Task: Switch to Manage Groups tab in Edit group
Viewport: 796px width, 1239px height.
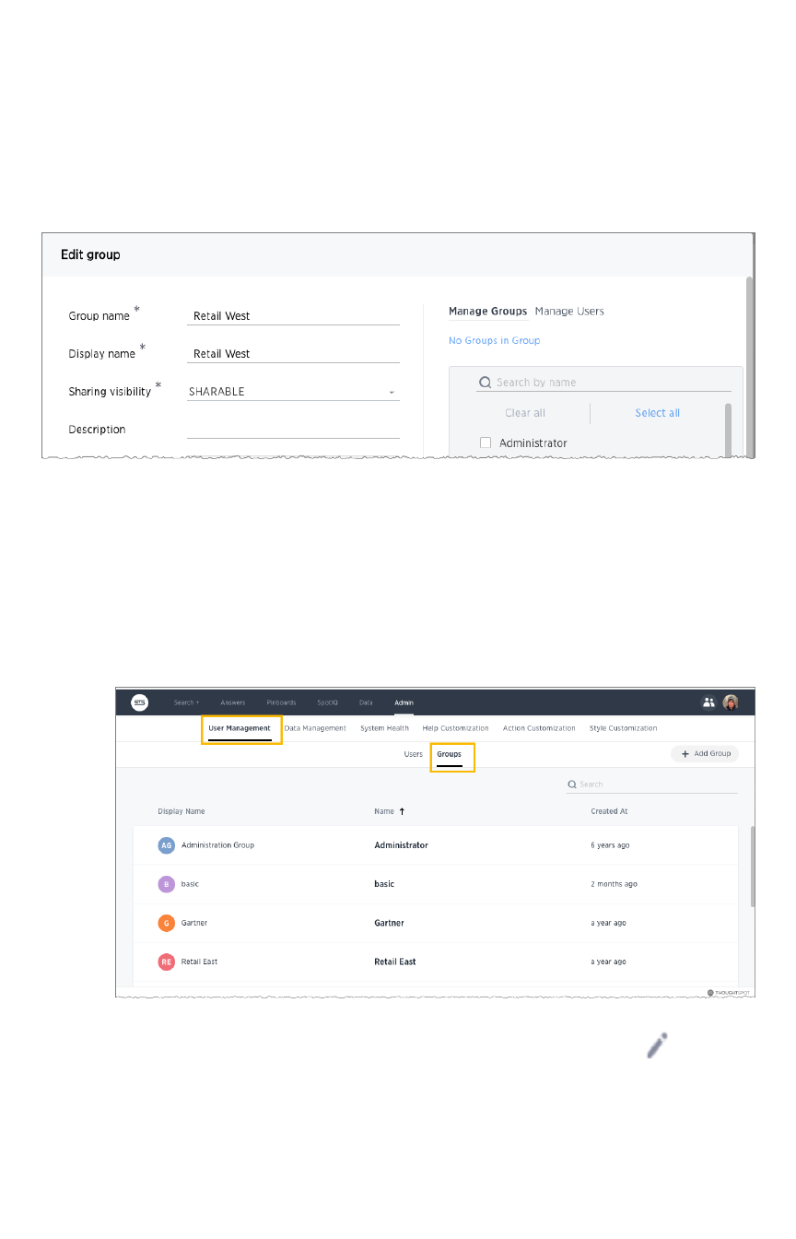Action: tap(487, 312)
